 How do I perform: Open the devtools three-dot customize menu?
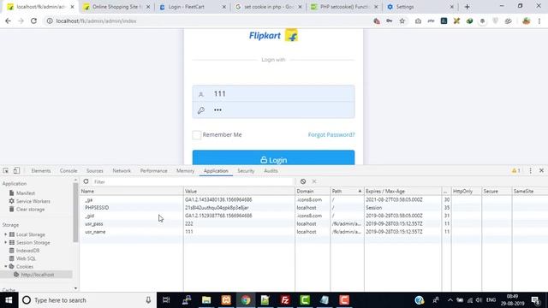(x=531, y=171)
